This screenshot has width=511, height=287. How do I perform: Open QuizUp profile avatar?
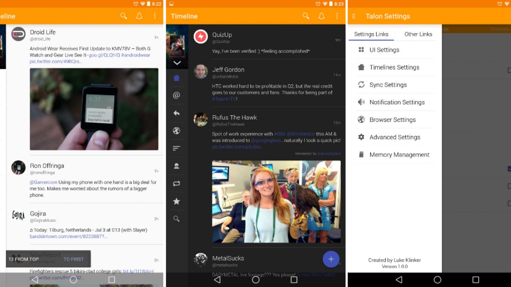coord(201,37)
